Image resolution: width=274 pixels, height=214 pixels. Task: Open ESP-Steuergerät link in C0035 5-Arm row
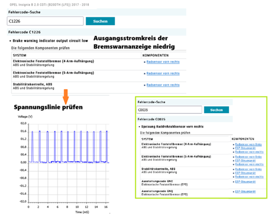(246, 160)
